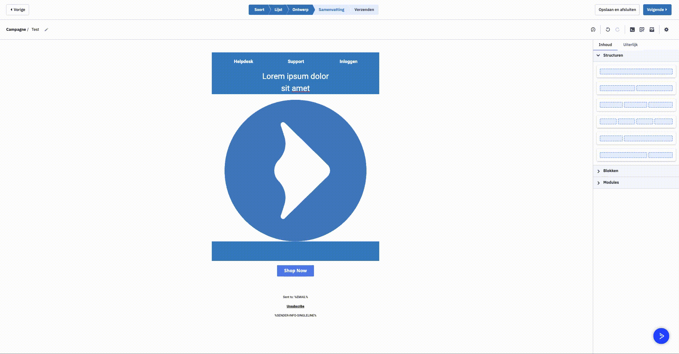Select the empty blue block below the image
Image resolution: width=679 pixels, height=354 pixels.
(296, 251)
